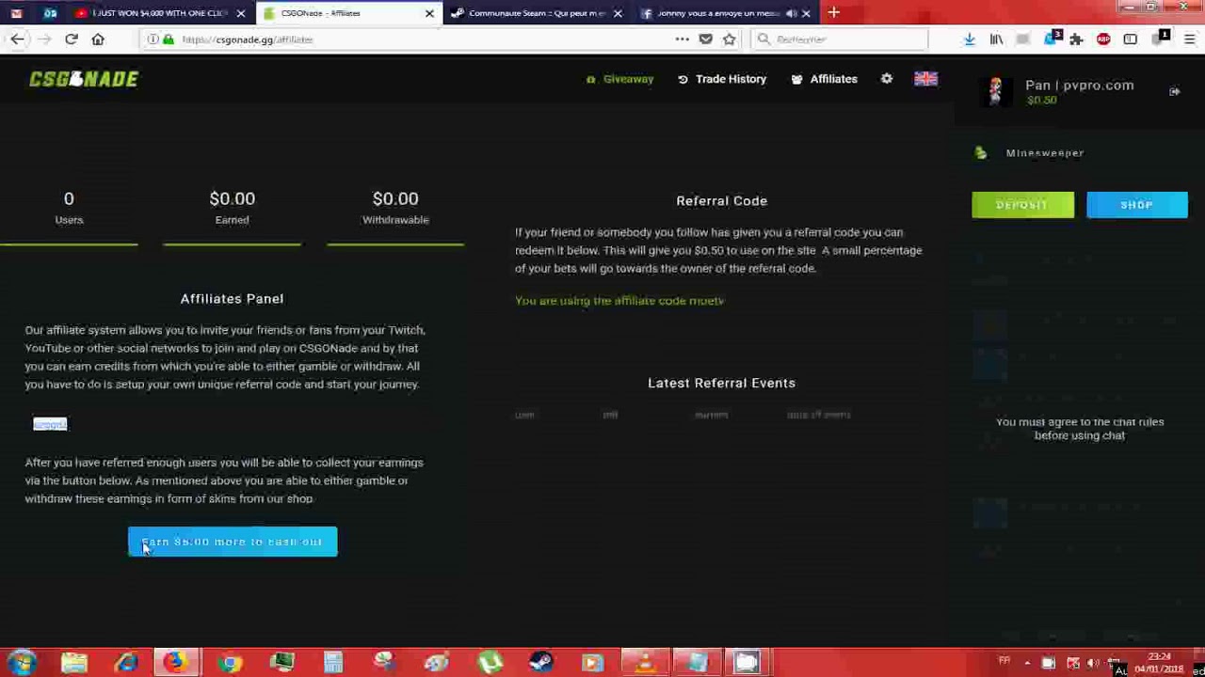Viewport: 1205px width, 677px height.
Task: Open the Giveaway page
Action: 620,79
